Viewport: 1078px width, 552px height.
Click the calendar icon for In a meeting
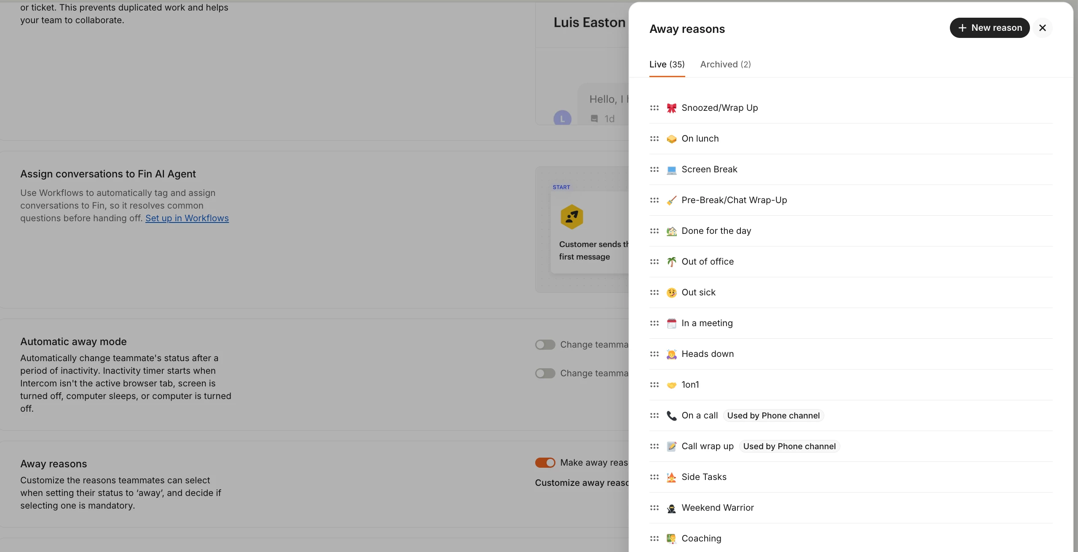tap(671, 323)
